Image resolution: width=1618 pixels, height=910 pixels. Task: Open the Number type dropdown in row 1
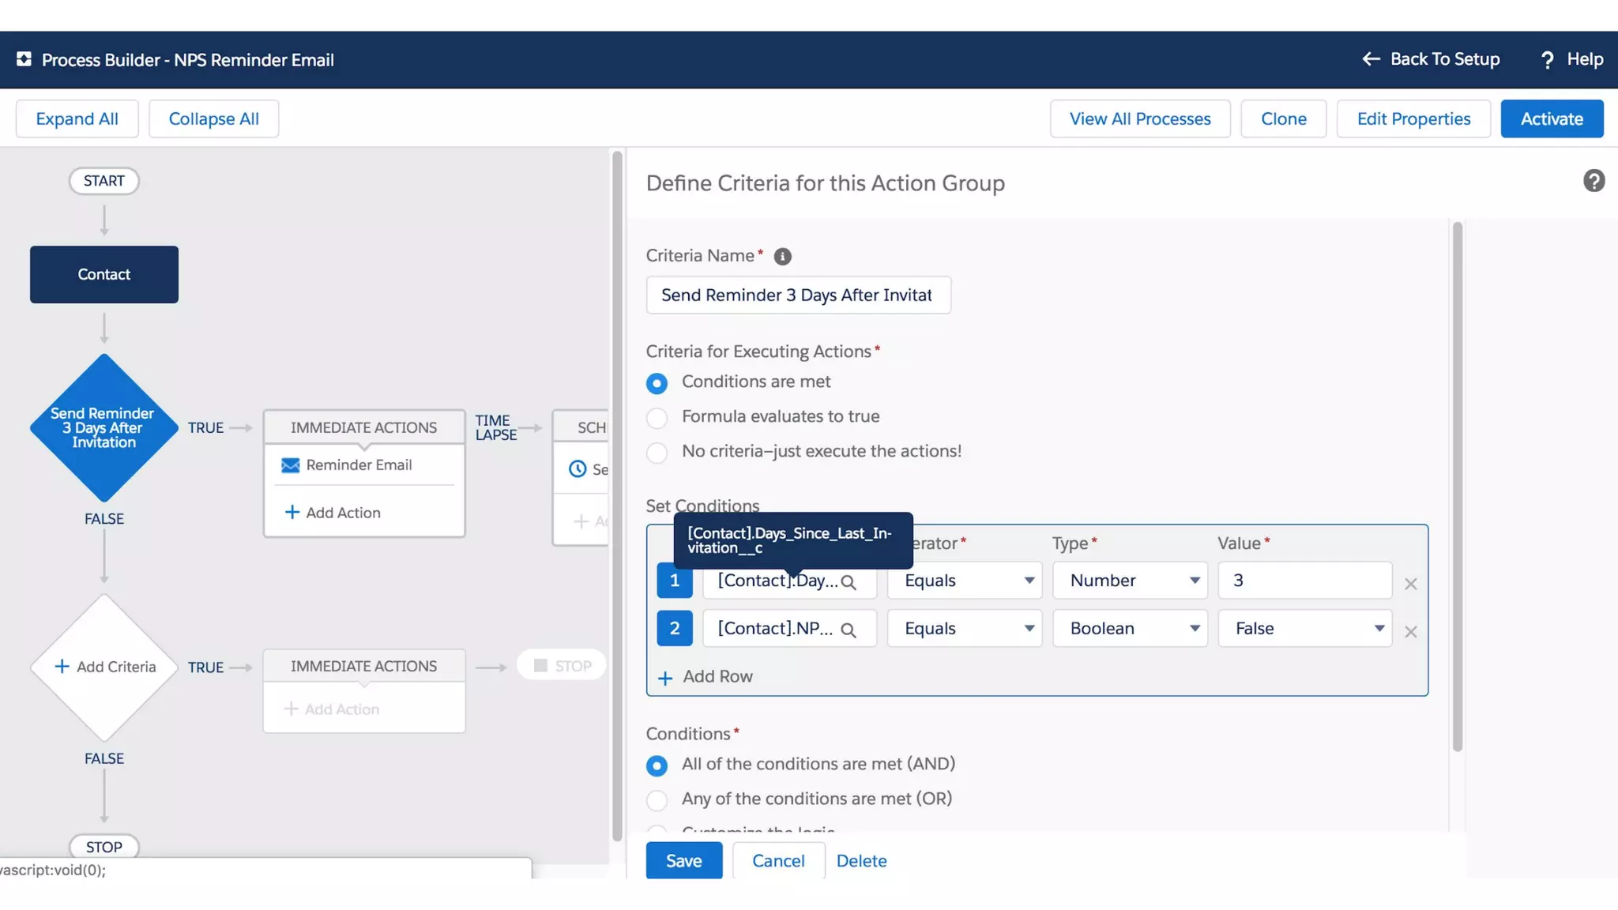click(x=1130, y=581)
